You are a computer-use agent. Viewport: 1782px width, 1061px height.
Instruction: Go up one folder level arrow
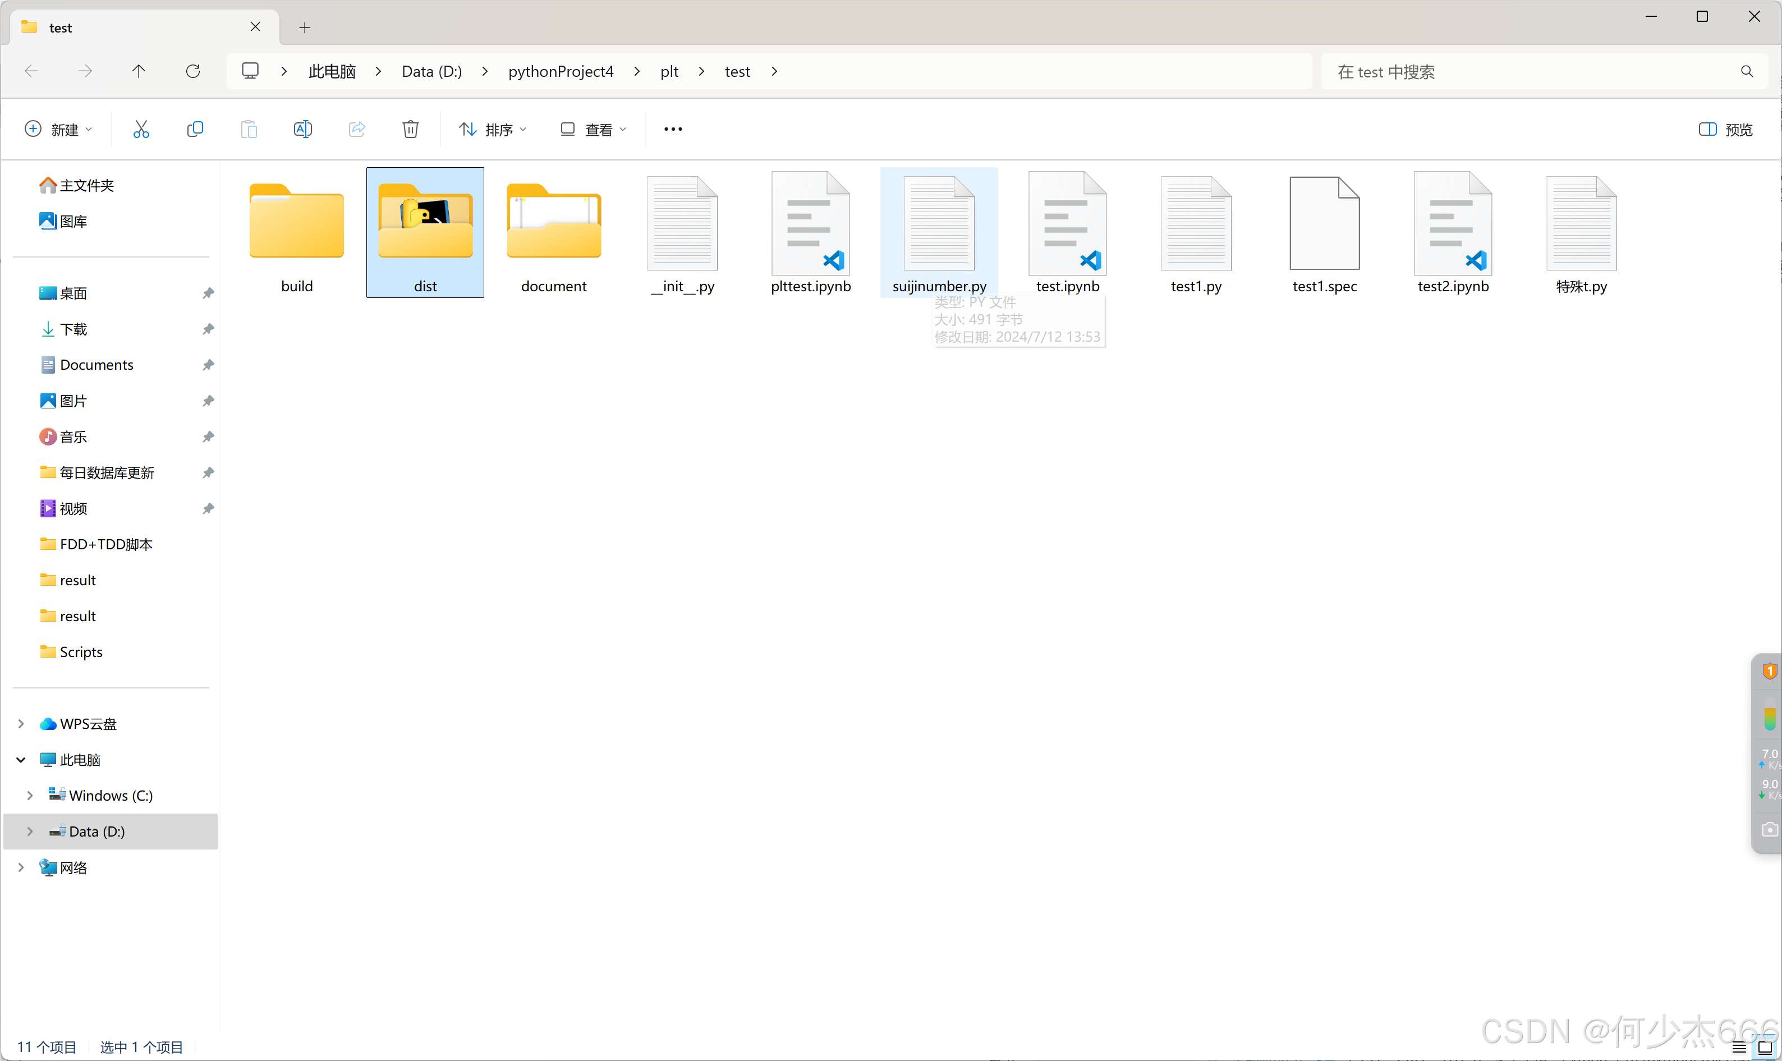(x=139, y=71)
